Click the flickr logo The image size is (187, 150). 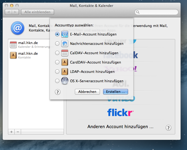120,112
